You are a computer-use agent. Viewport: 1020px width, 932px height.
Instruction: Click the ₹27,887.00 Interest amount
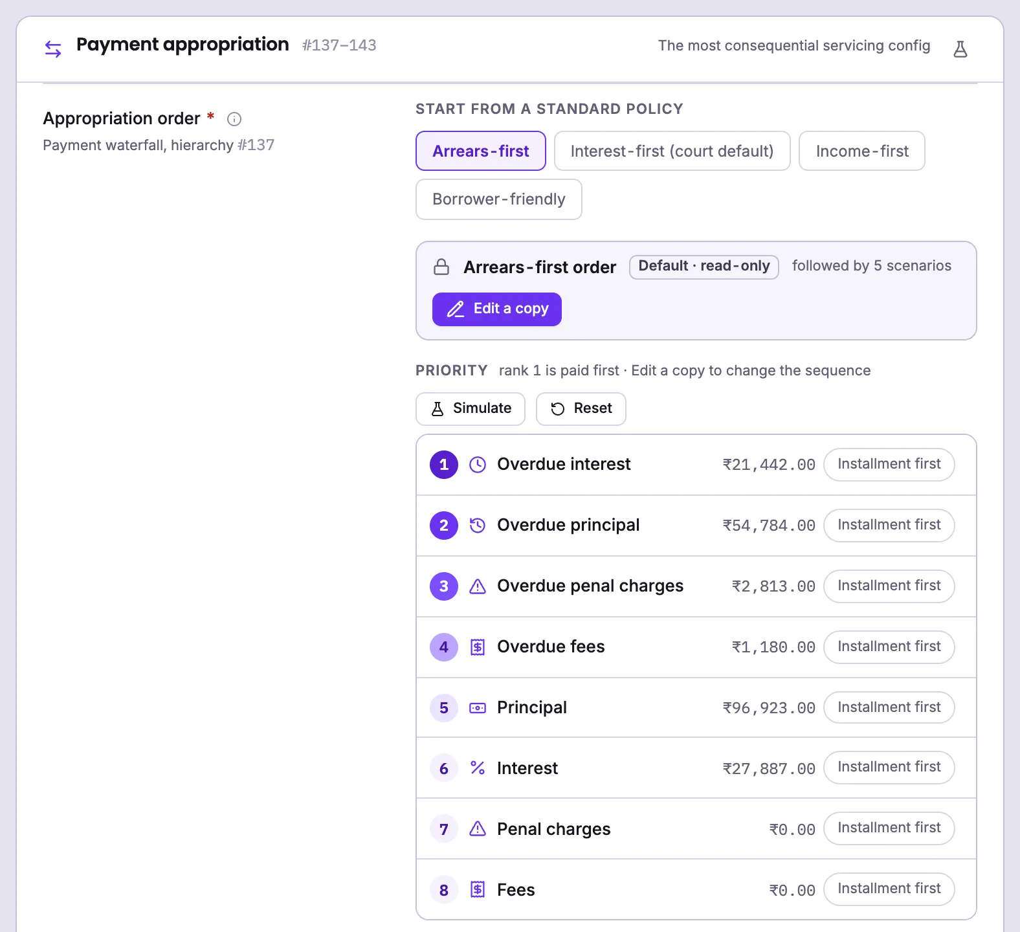point(769,769)
